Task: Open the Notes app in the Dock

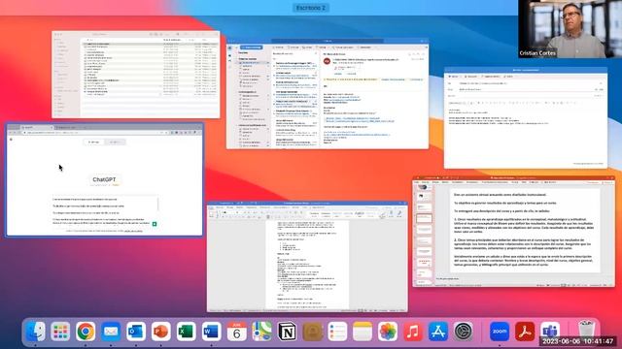Action: point(363,332)
